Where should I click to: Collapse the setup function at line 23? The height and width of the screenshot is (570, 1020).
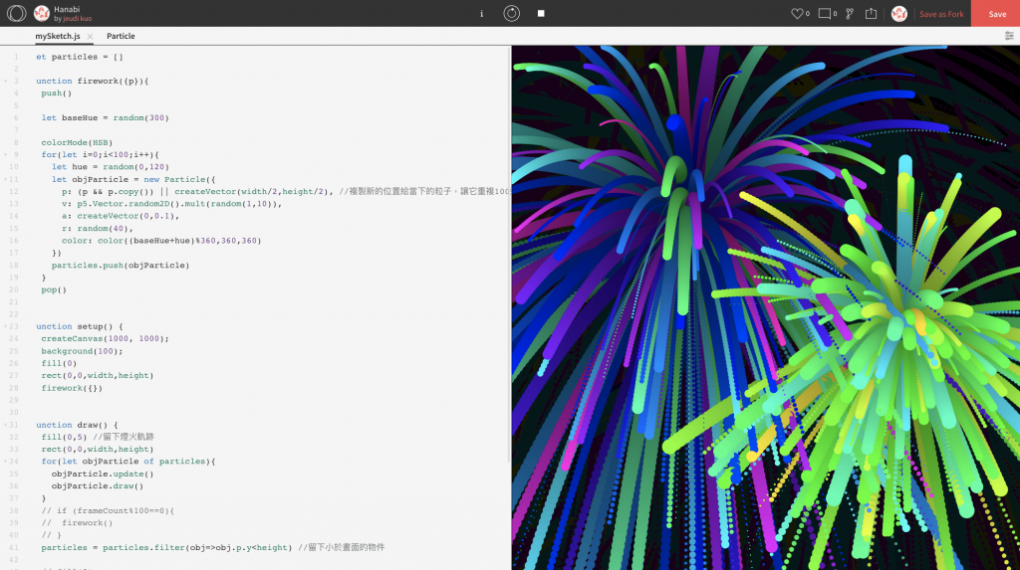pyautogui.click(x=6, y=326)
